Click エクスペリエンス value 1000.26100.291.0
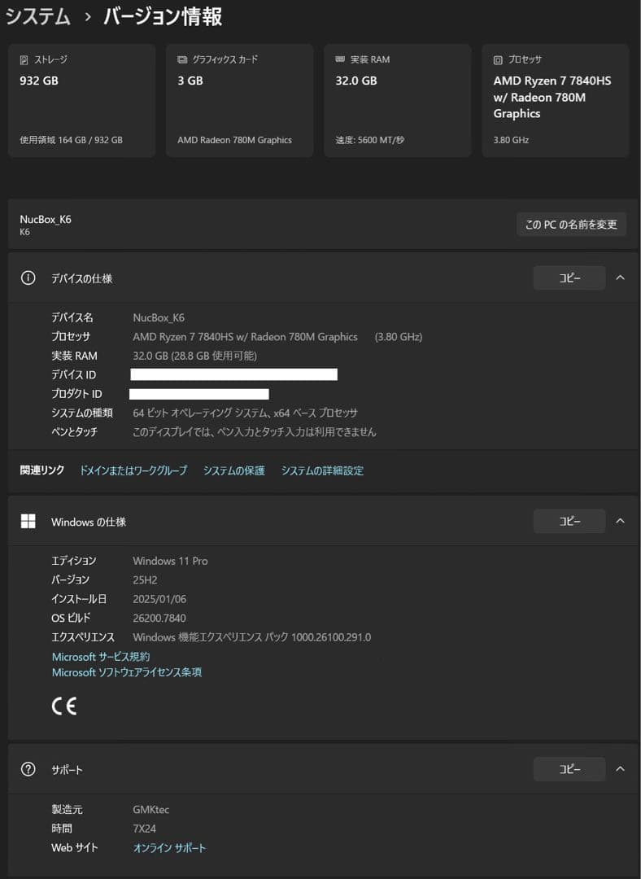Screen dimensions: 641x879 tap(251, 637)
